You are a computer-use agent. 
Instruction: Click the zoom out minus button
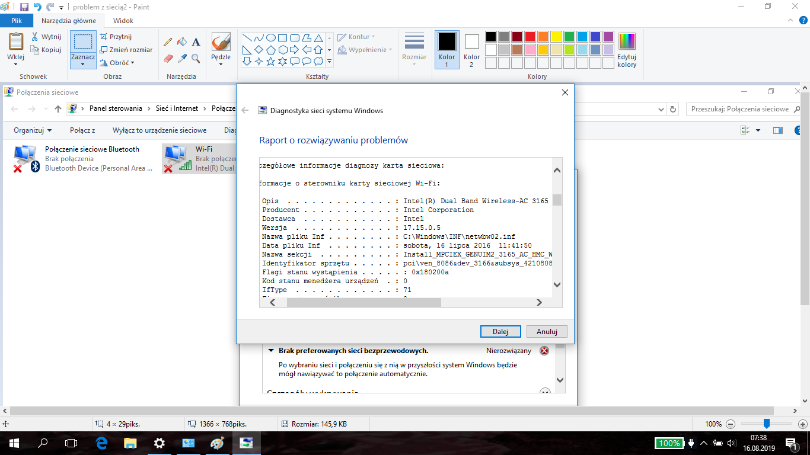pyautogui.click(x=731, y=424)
